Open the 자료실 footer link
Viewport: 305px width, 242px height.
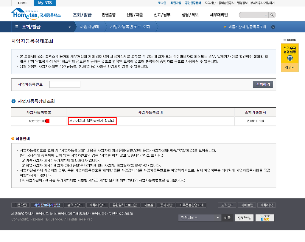click(148, 205)
